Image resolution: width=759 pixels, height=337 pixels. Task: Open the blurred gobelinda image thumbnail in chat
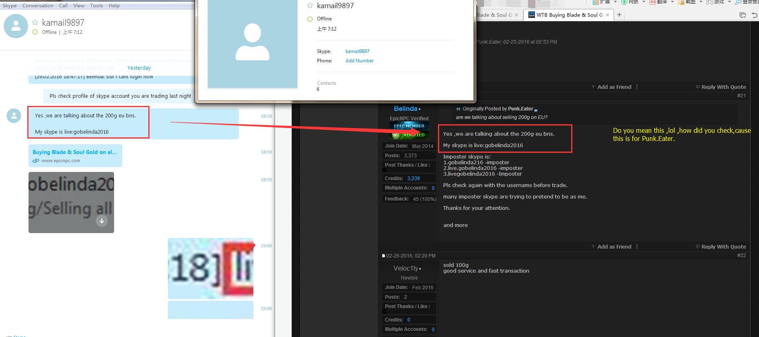(x=71, y=203)
